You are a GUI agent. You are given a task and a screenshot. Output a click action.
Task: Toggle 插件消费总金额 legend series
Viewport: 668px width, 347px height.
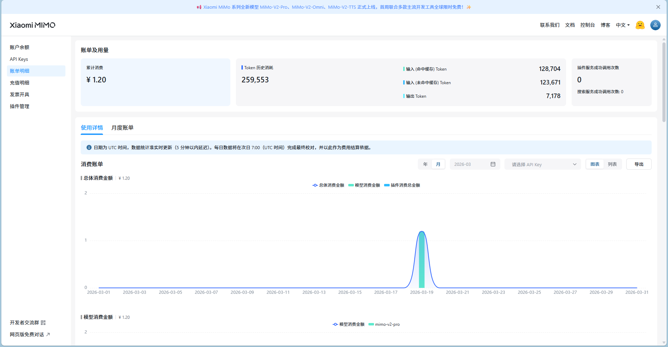tap(402, 185)
